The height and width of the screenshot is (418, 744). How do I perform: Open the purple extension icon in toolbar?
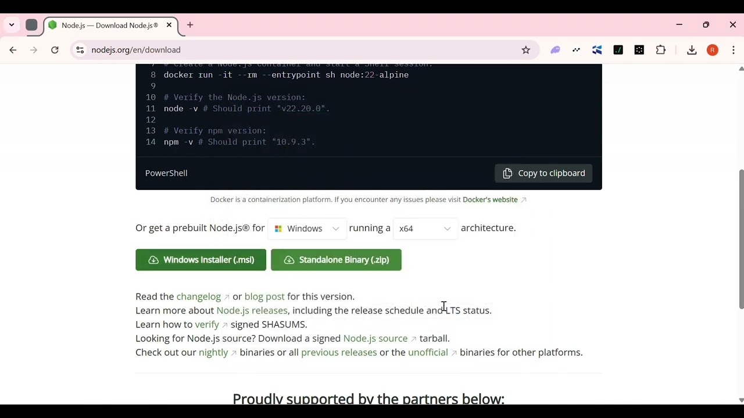[556, 50]
